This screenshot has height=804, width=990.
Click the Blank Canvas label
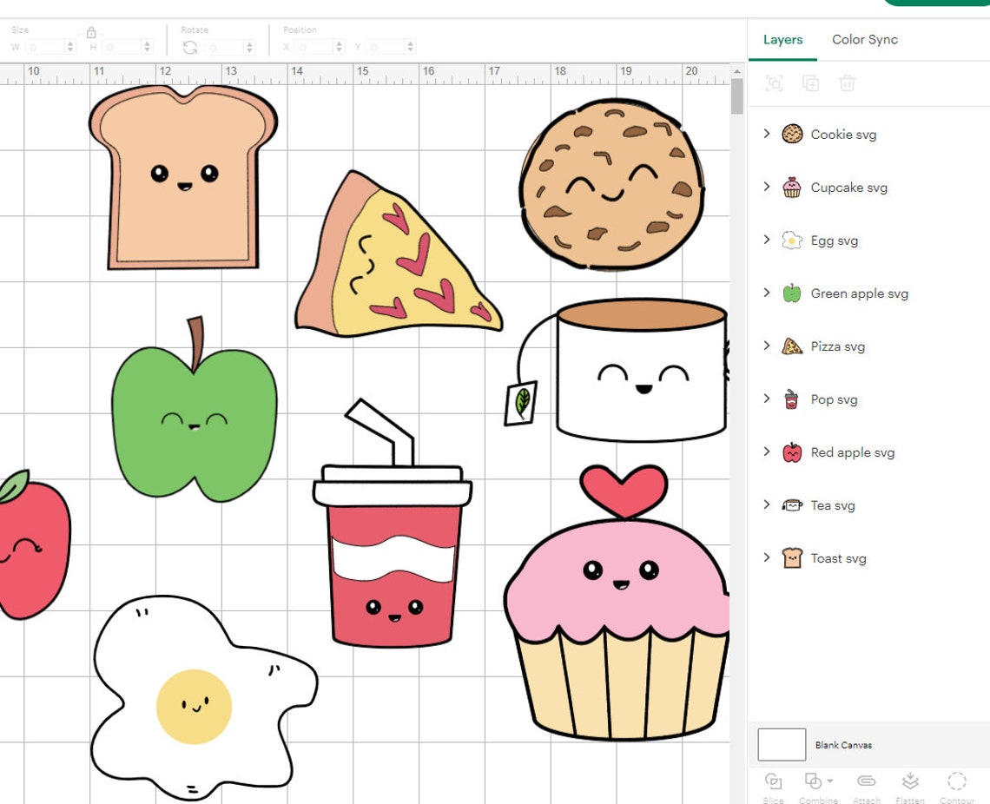pyautogui.click(x=843, y=745)
